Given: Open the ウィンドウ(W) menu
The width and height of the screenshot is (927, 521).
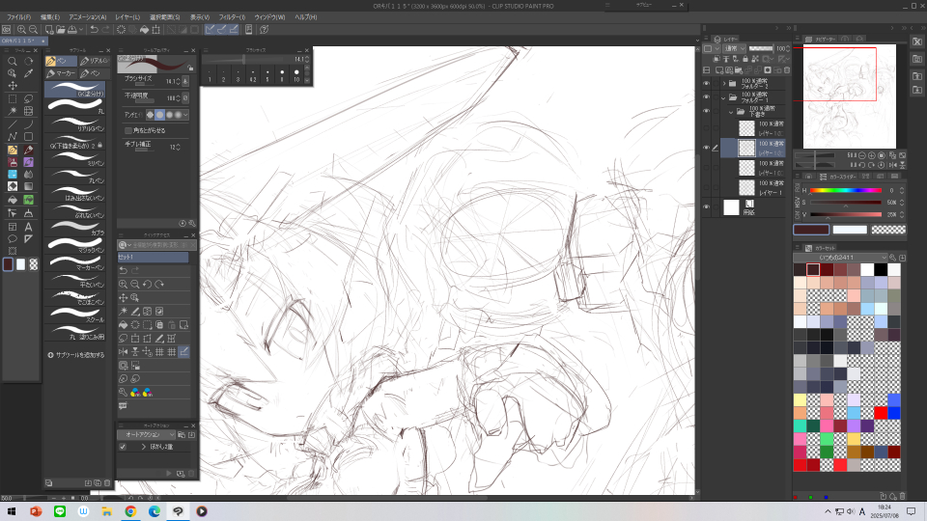Looking at the screenshot, I should [269, 17].
